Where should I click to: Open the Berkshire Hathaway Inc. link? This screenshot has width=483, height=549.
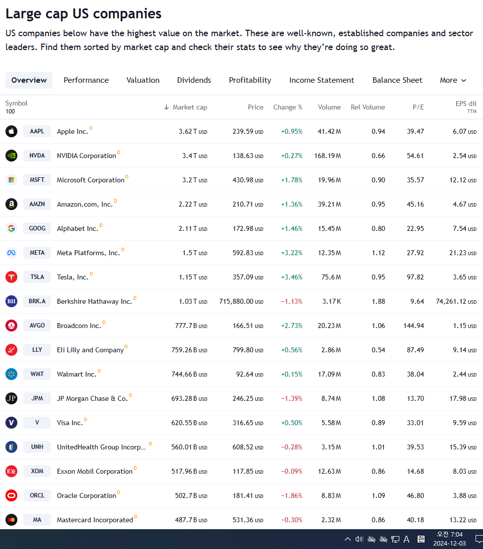95,301
